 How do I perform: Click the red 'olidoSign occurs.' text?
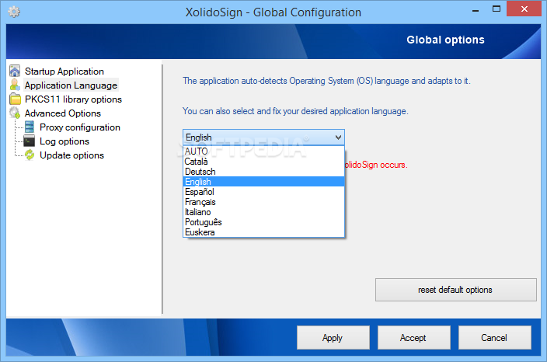click(x=376, y=165)
